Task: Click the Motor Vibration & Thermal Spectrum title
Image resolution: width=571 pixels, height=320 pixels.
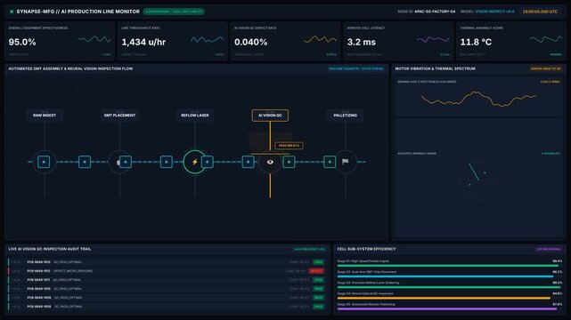Action: click(436, 68)
